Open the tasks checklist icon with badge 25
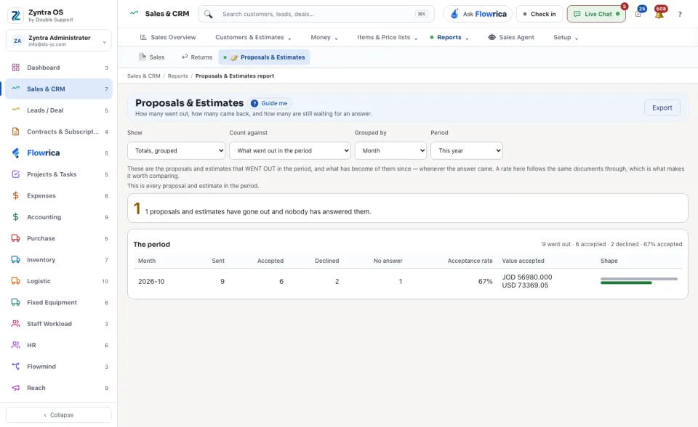 [x=638, y=15]
